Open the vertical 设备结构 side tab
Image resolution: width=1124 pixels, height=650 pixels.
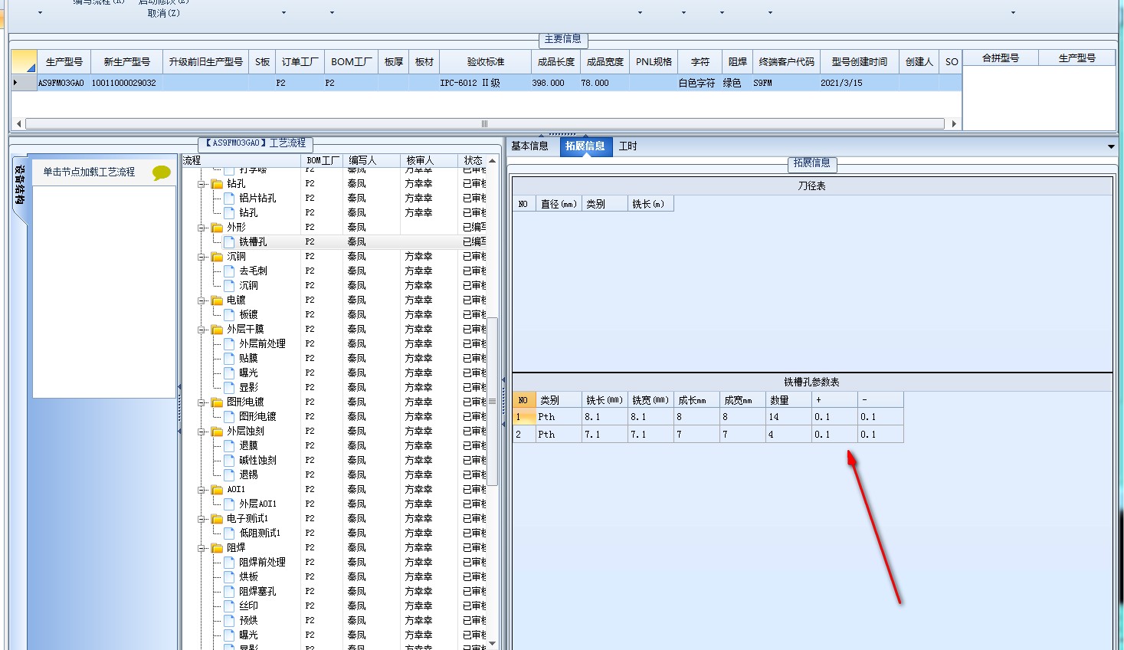point(20,185)
